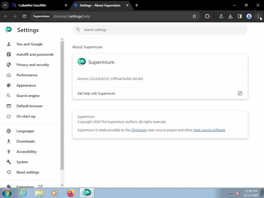This screenshot has width=264, height=198.
Task: Follow the Chromium link
Action: pos(139,130)
